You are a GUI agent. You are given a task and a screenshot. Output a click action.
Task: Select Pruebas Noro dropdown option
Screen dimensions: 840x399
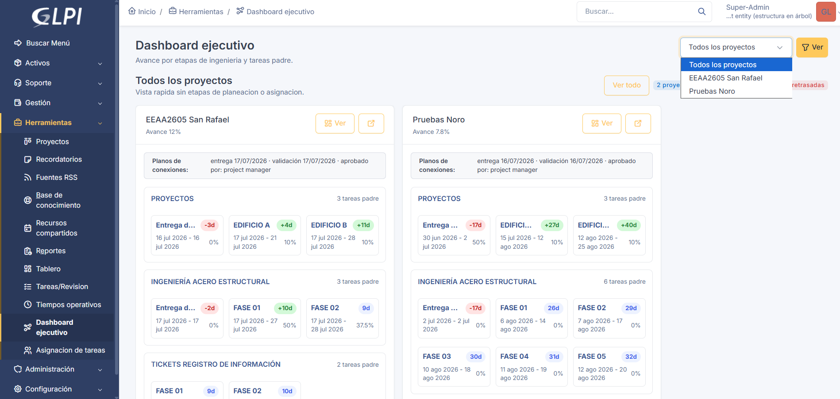point(736,91)
